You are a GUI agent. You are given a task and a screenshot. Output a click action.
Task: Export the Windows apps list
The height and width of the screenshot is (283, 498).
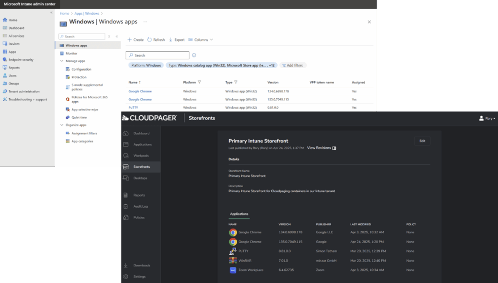point(177,40)
